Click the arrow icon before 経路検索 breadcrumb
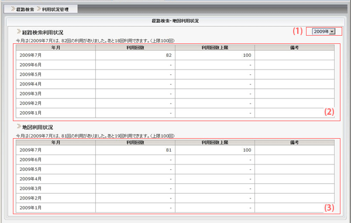 pyautogui.click(x=13, y=9)
